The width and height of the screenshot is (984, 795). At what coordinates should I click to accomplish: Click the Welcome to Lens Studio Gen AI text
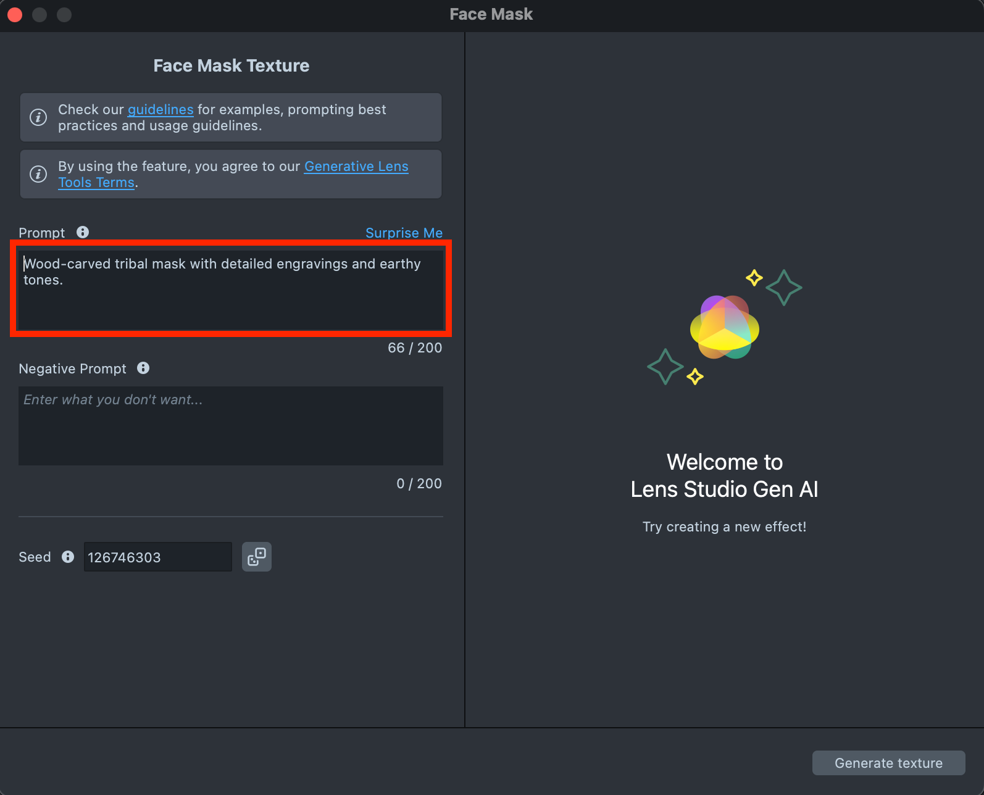724,476
